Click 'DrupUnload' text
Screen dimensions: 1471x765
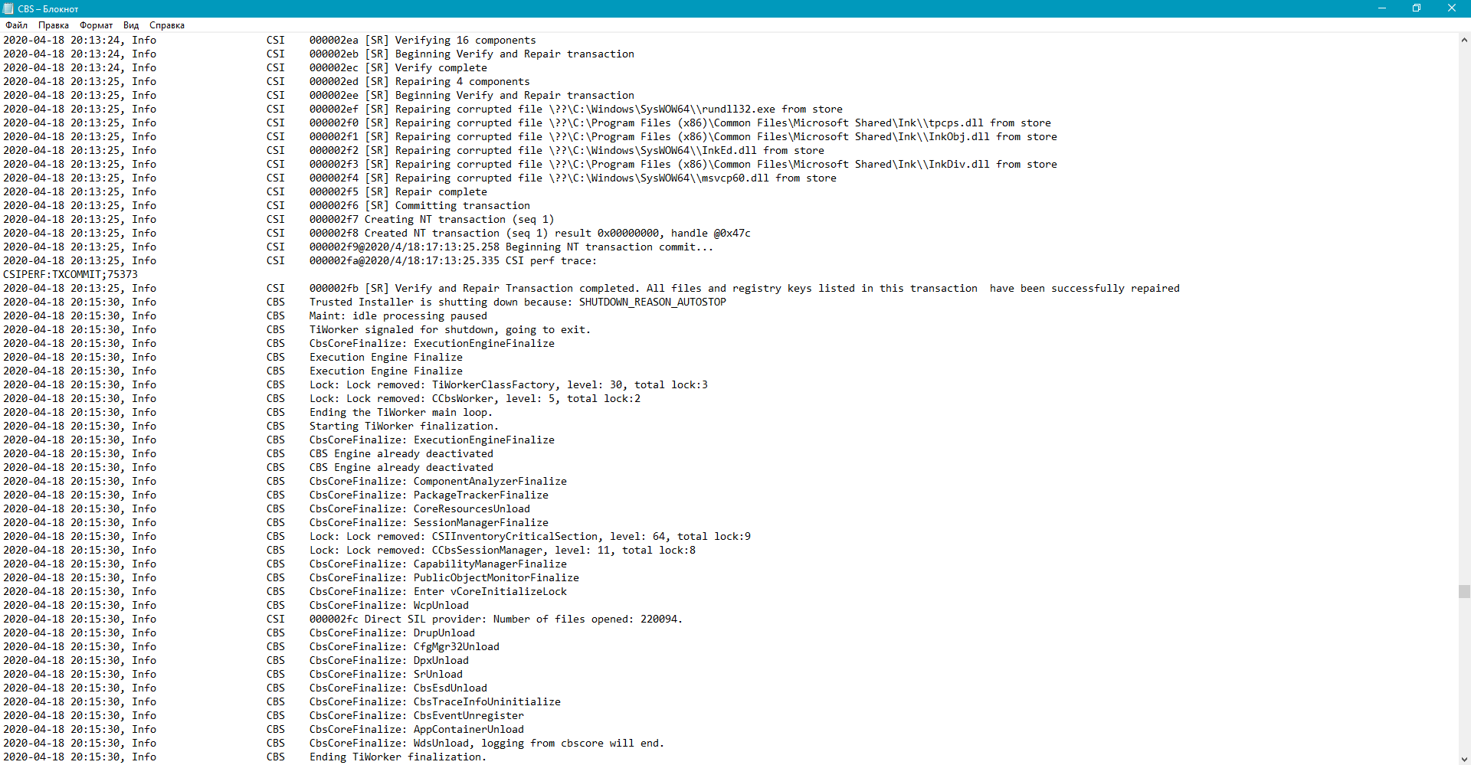pos(444,633)
